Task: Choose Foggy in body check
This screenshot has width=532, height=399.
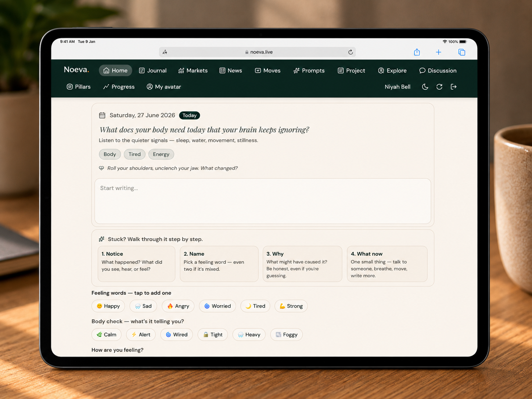Action: point(287,335)
